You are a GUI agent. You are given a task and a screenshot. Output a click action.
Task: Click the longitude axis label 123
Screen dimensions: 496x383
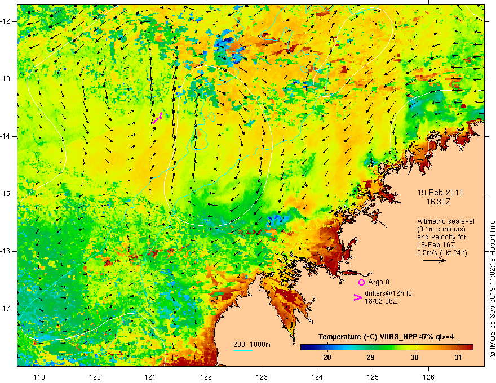(262, 377)
